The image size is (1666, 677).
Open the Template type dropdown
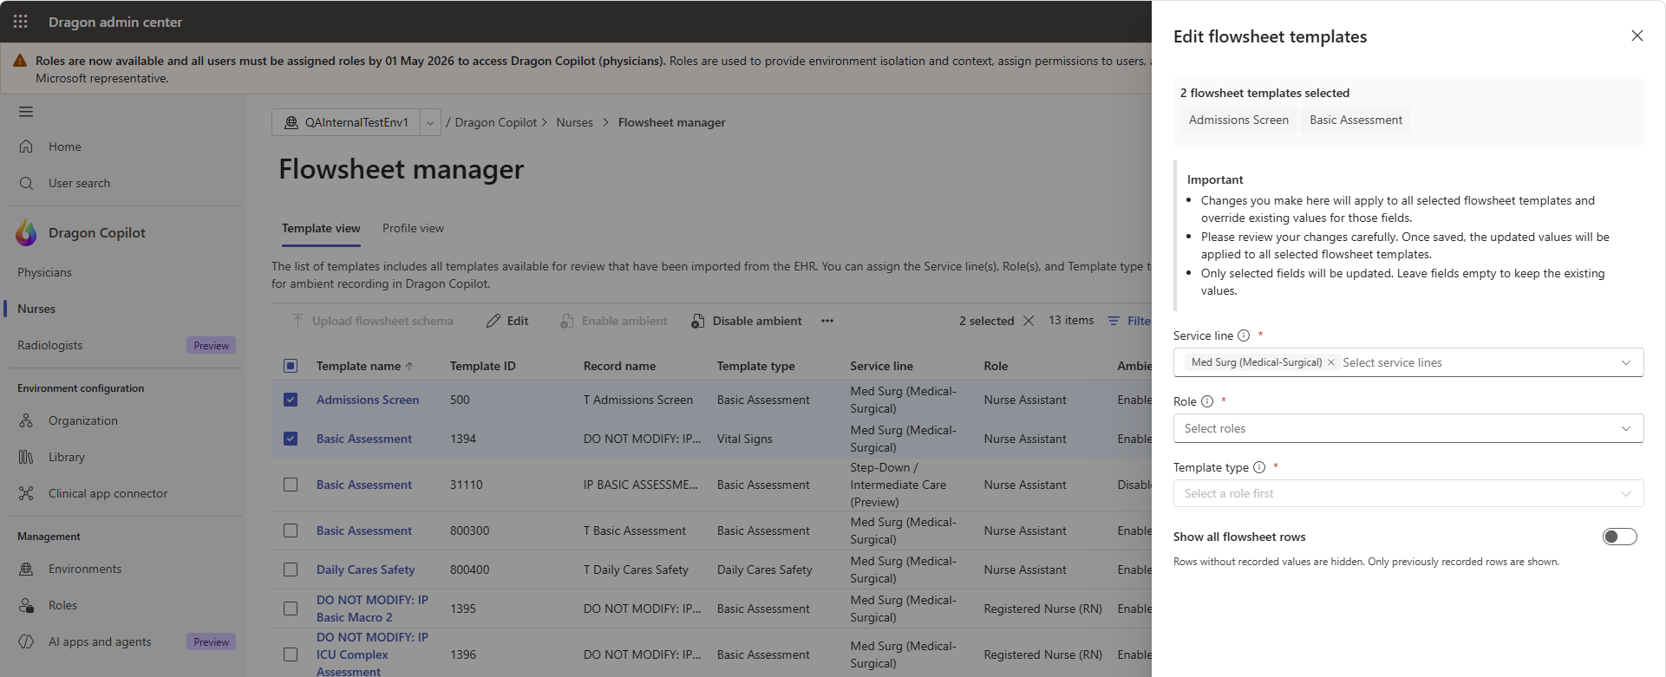pos(1408,493)
